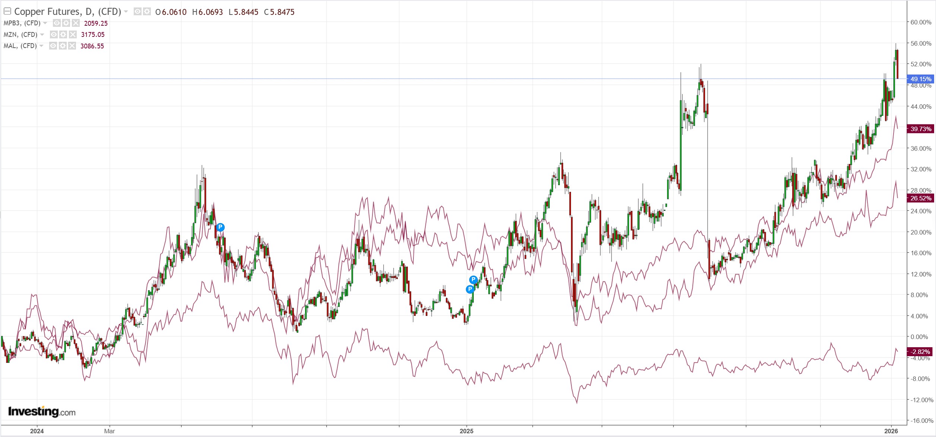Open Copper Futures settings gear
This screenshot has height=437, width=936.
click(x=147, y=12)
